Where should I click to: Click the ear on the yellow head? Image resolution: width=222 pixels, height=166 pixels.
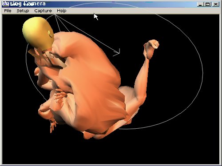pos(50,34)
